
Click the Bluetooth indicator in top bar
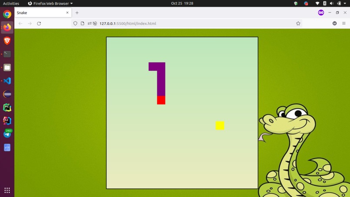(324, 3)
